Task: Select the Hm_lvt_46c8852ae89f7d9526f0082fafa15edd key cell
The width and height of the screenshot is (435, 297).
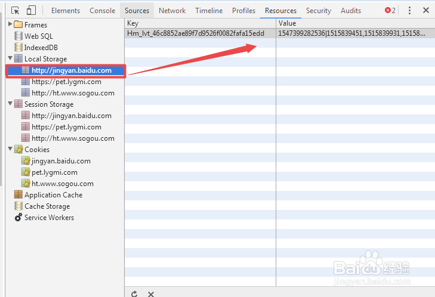Action: (x=200, y=33)
